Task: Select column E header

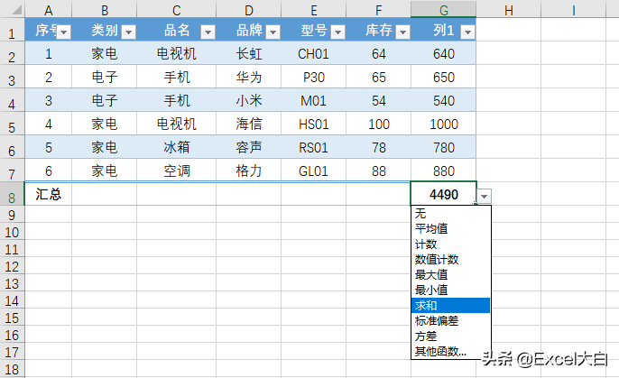Action: (x=313, y=9)
